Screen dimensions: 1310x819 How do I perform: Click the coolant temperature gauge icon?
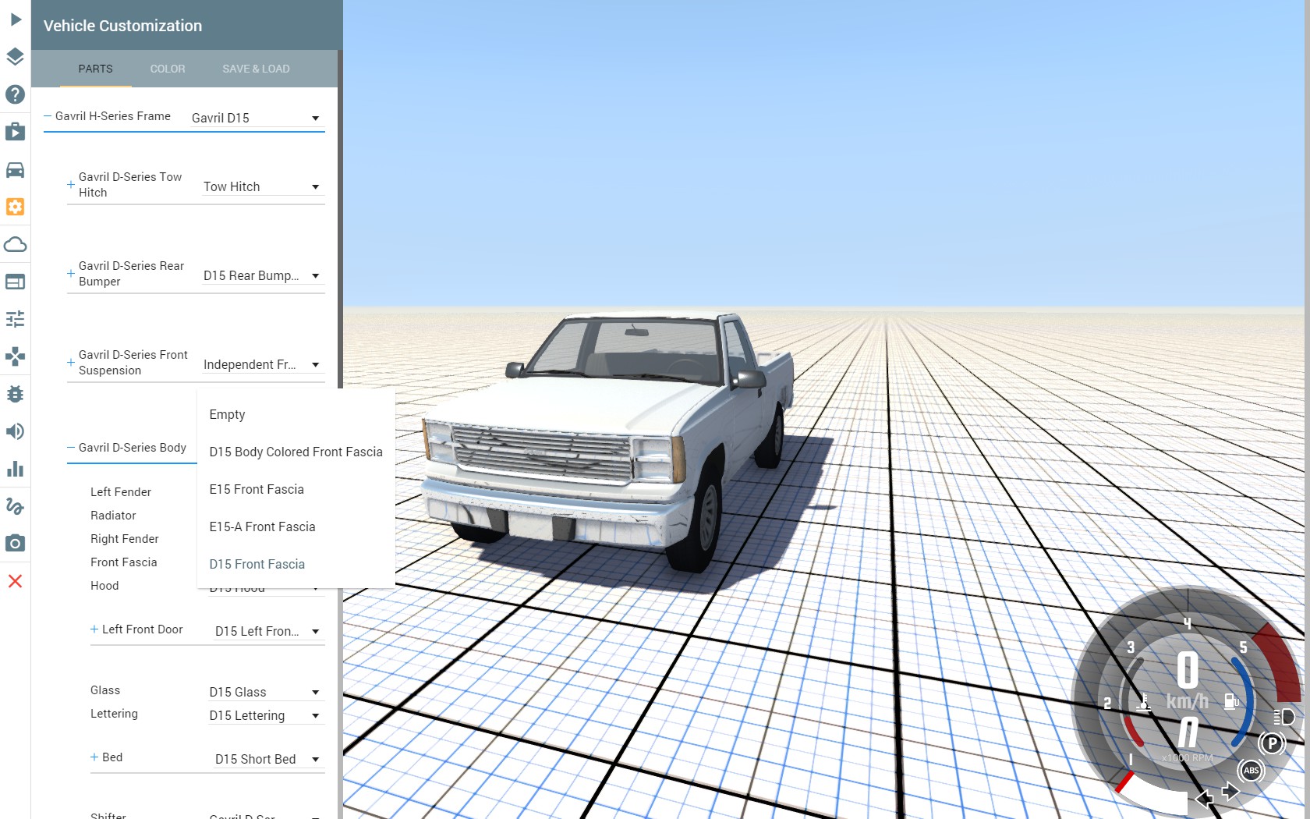tap(1143, 702)
